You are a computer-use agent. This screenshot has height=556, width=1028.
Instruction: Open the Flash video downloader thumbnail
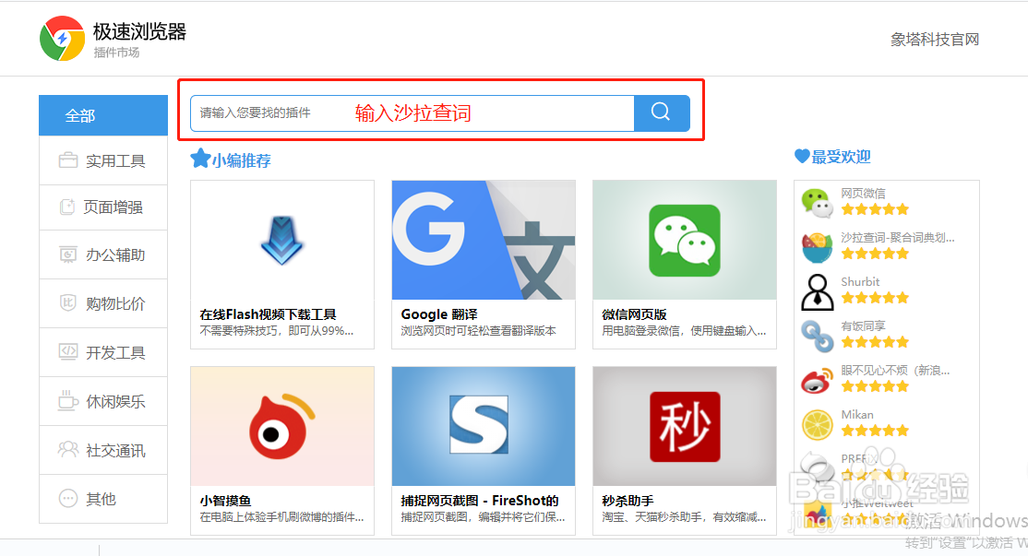pyautogui.click(x=282, y=241)
